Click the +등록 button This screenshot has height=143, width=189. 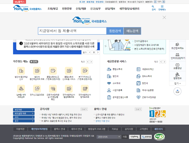click(34, 62)
